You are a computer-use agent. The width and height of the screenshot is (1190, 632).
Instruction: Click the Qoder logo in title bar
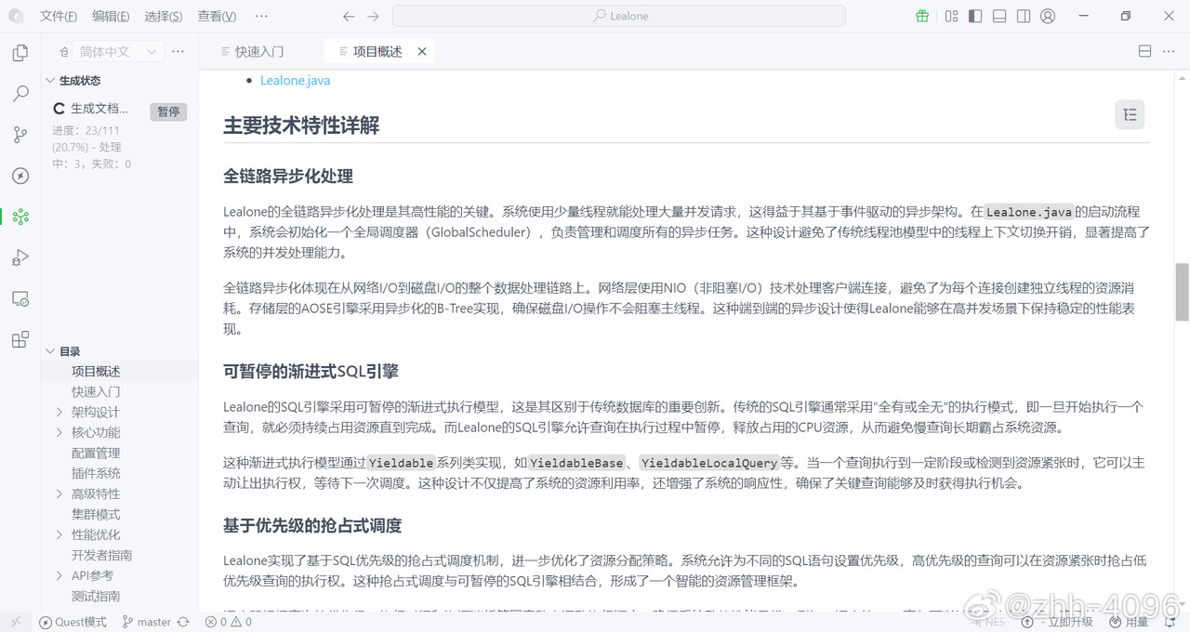(x=17, y=16)
